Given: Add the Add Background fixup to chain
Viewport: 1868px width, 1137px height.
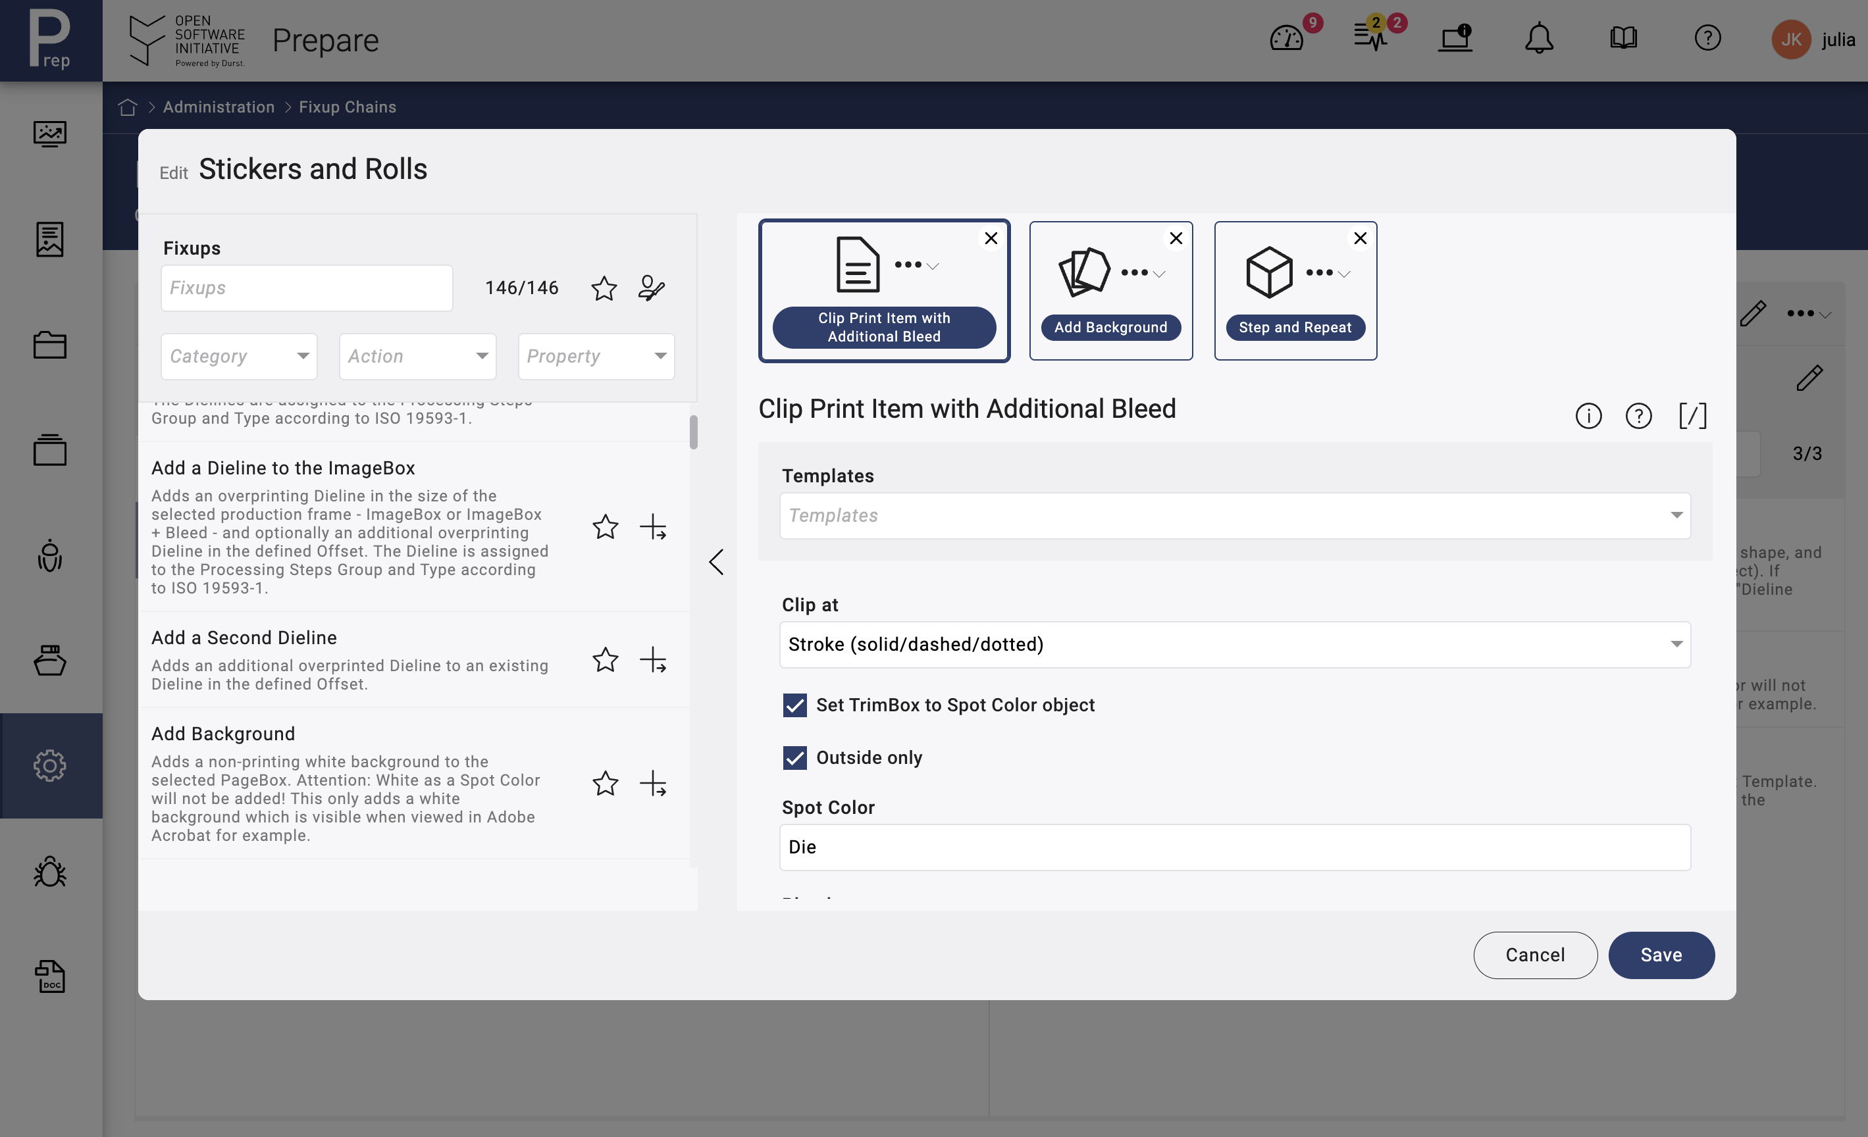Looking at the screenshot, I should (x=653, y=783).
